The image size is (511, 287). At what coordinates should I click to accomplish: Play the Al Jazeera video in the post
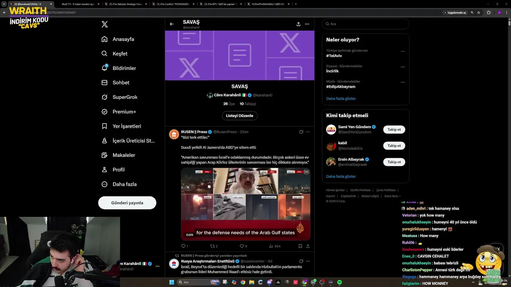tap(246, 204)
